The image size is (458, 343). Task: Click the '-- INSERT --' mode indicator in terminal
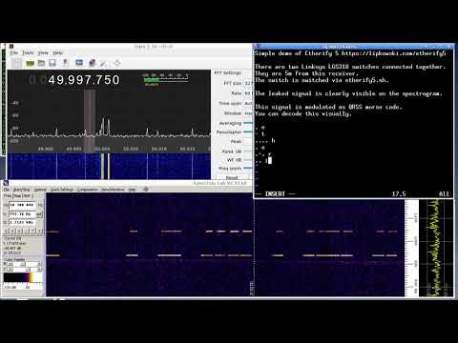(276, 193)
